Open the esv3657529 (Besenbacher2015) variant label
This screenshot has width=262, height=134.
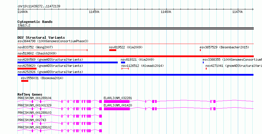[224, 47]
